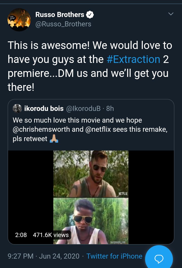Click the @IkoroduB handle
This screenshot has width=182, height=268.
click(83, 109)
